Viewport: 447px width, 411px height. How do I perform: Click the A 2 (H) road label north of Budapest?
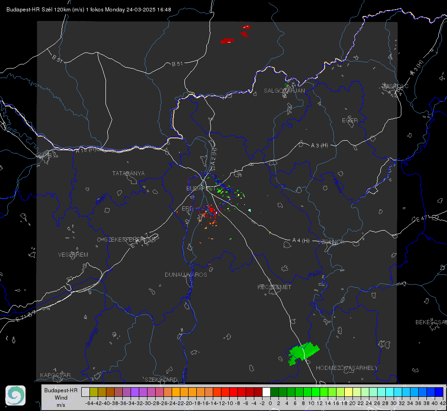pyautogui.click(x=213, y=157)
